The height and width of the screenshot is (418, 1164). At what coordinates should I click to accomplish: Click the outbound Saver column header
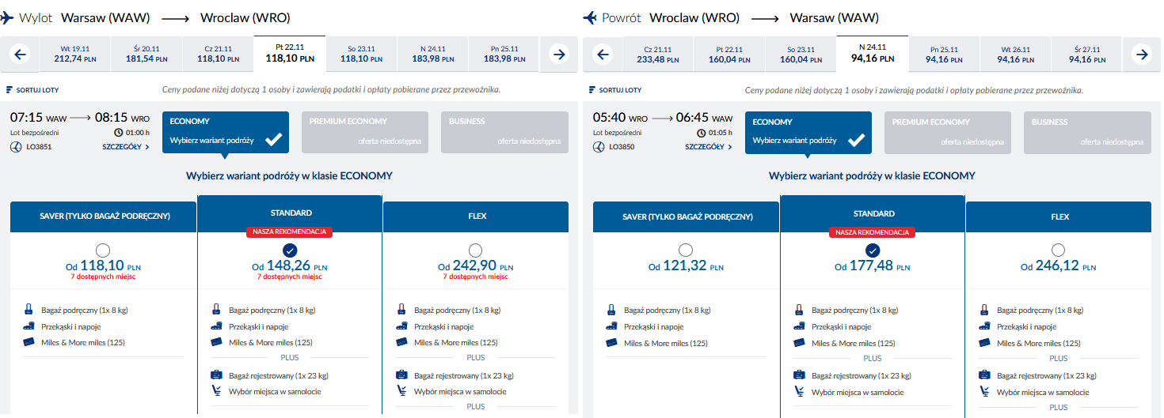point(103,217)
